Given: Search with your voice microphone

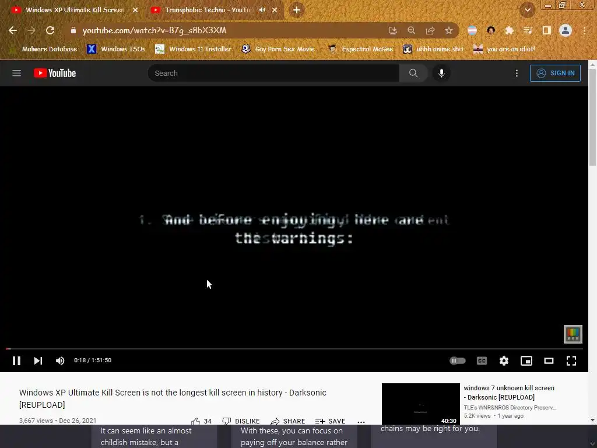Looking at the screenshot, I should pos(441,73).
